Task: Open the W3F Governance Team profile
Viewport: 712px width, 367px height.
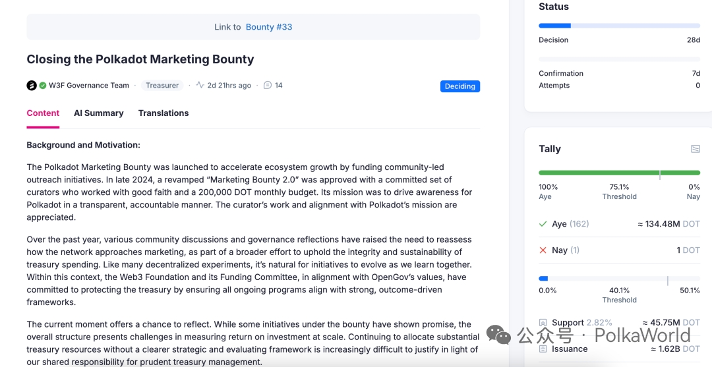Action: [x=89, y=86]
